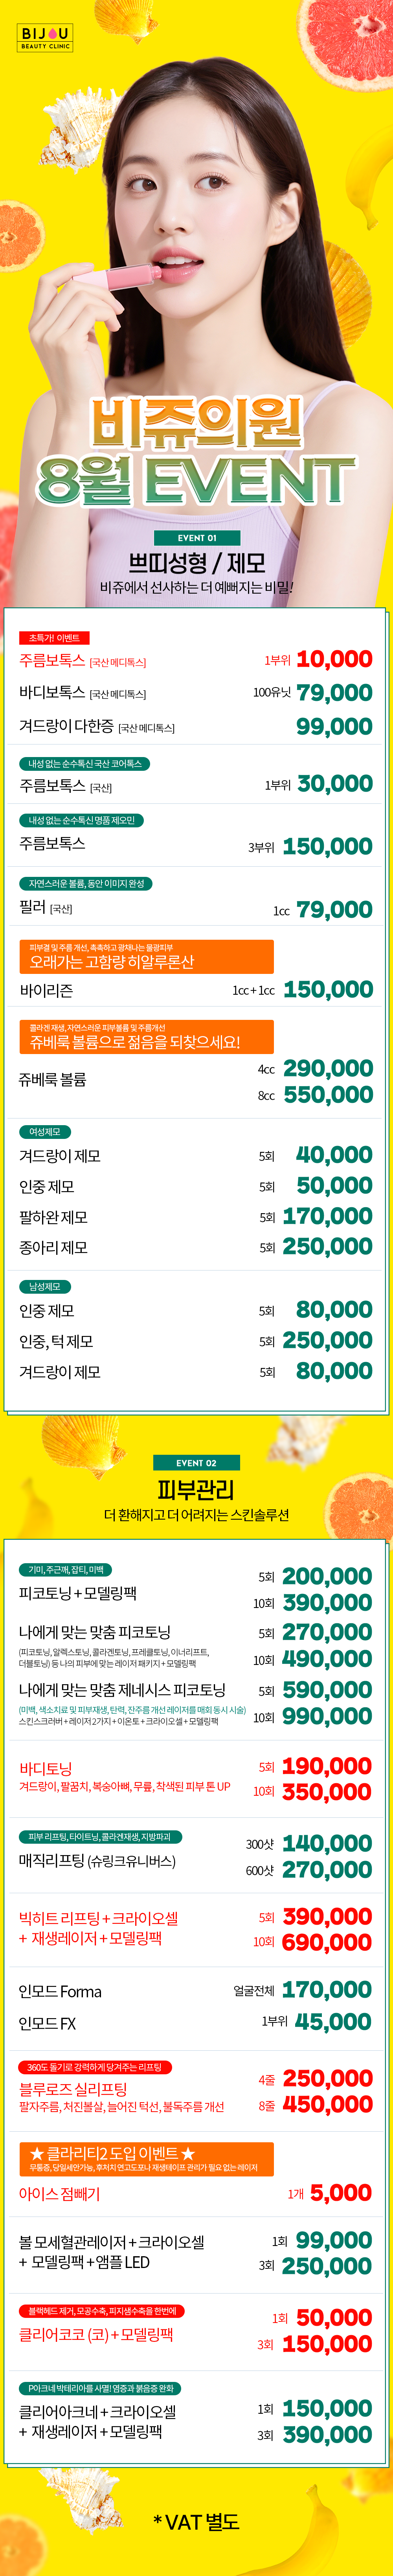Image resolution: width=393 pixels, height=2576 pixels.
Task: Click the 아이스 점빼기 5,000 price
Action: 341,2192
